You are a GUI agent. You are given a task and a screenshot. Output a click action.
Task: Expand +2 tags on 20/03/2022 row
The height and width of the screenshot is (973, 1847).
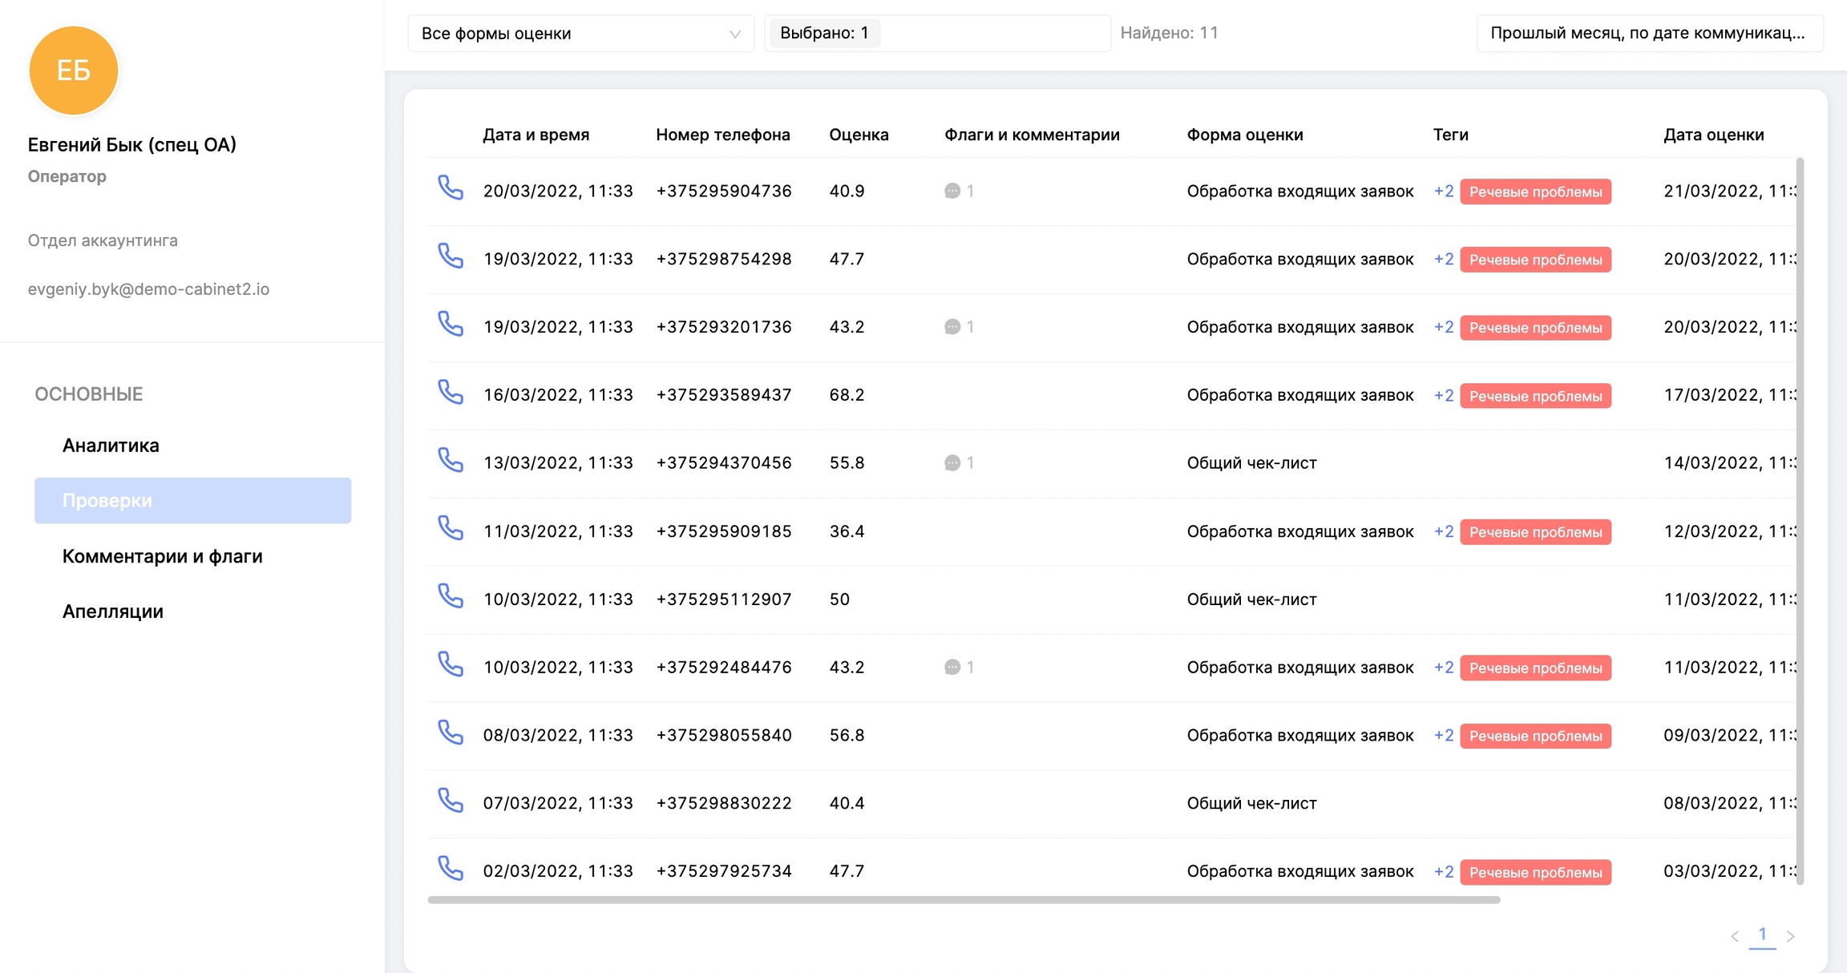[x=1443, y=192]
